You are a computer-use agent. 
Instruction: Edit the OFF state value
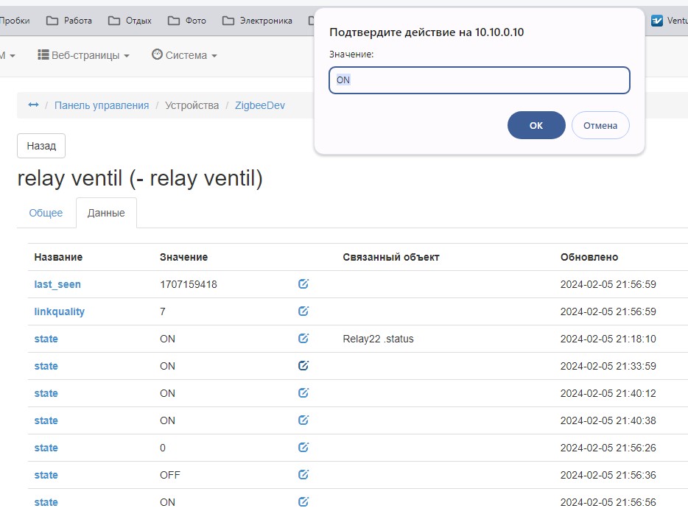(x=303, y=474)
